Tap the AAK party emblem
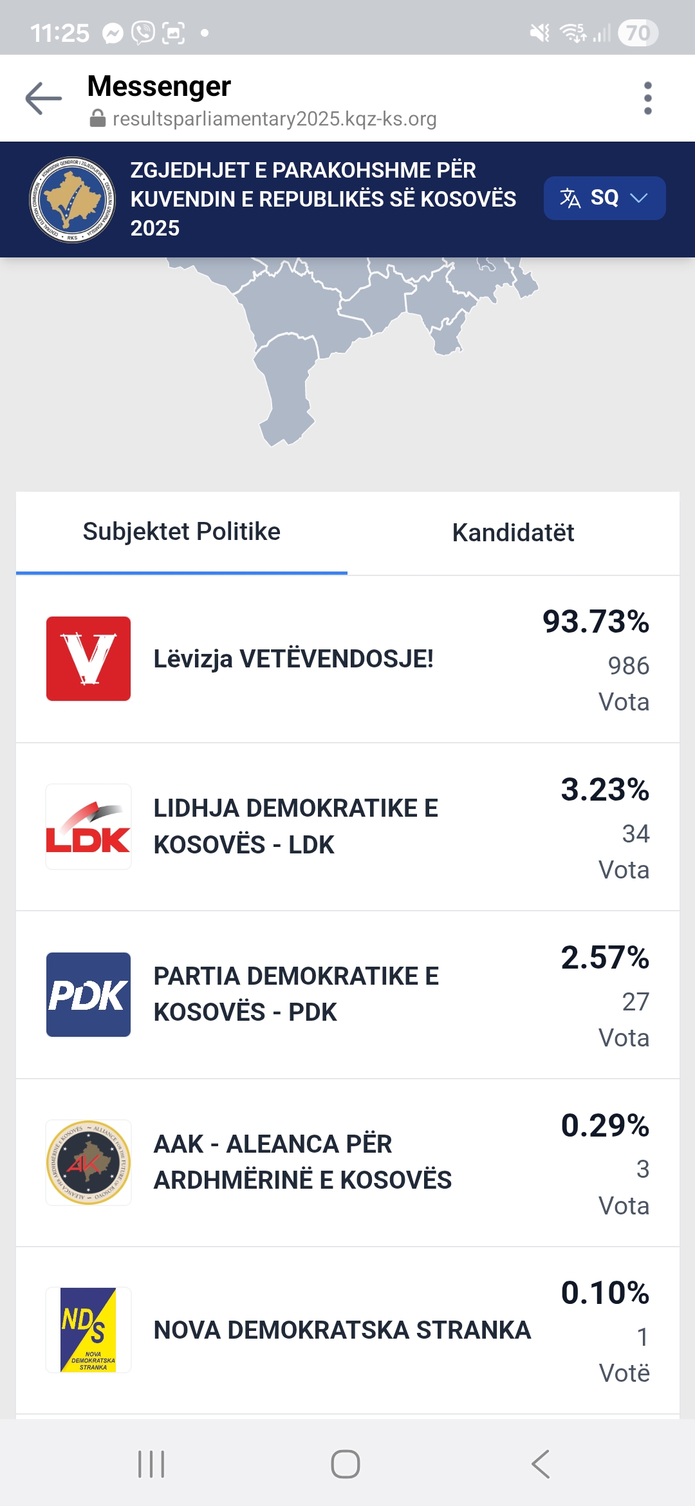Viewport: 695px width, 1506px height. (x=88, y=1162)
